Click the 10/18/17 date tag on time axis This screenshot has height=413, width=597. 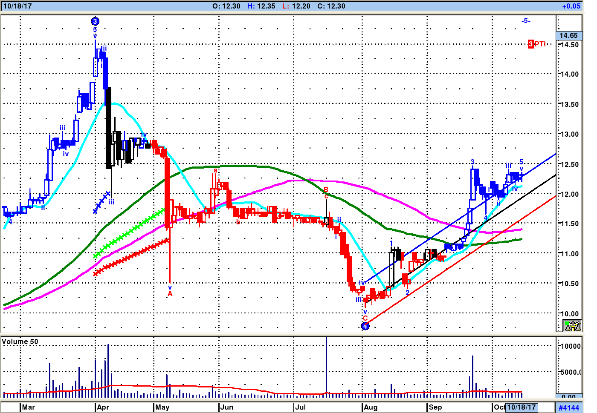pos(521,407)
